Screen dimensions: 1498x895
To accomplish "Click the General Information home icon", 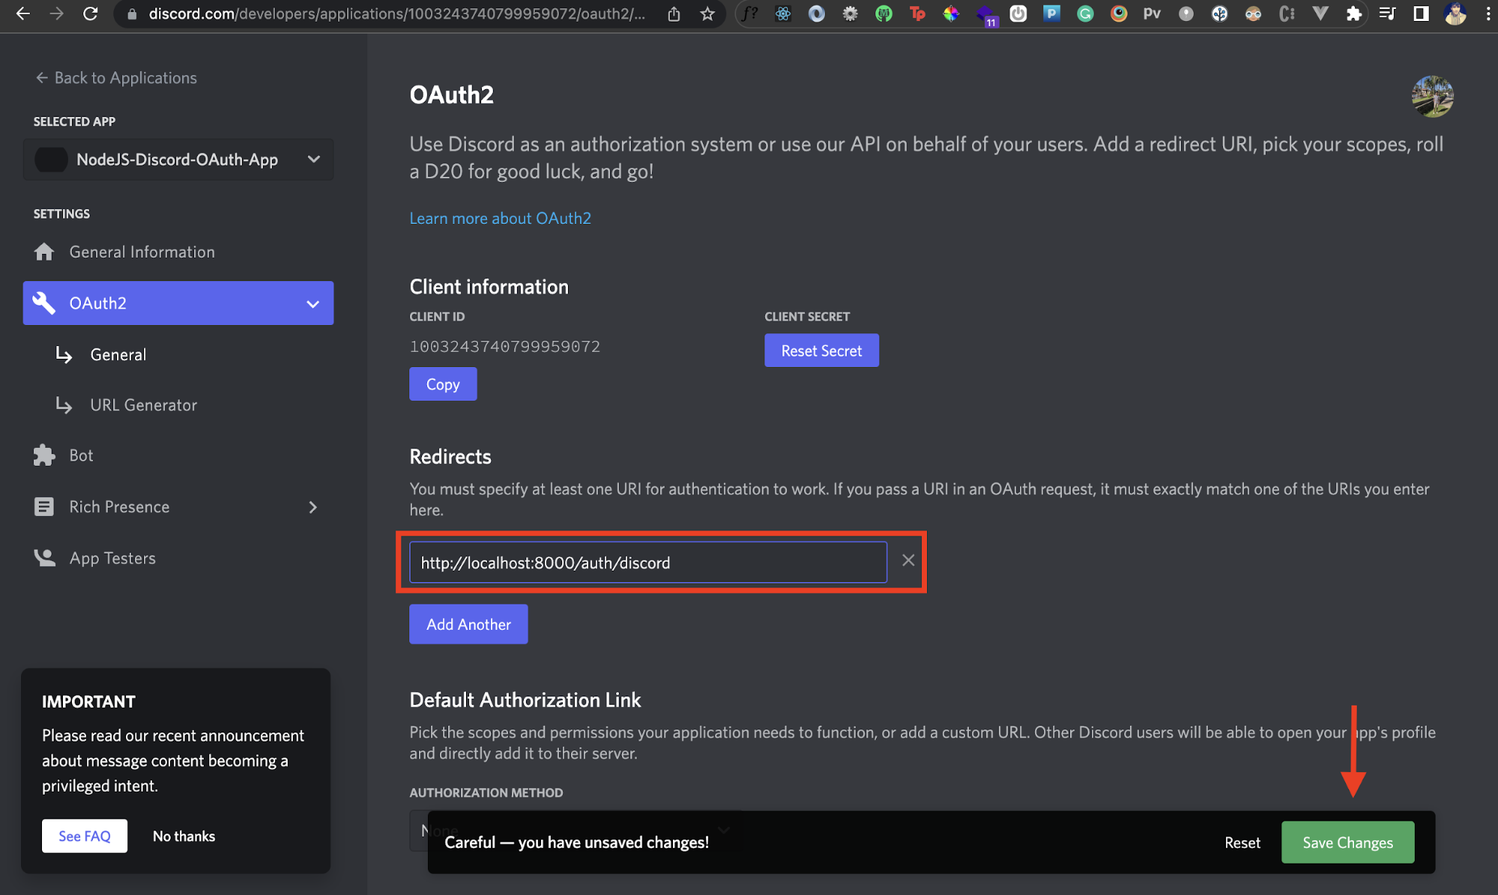I will point(44,252).
